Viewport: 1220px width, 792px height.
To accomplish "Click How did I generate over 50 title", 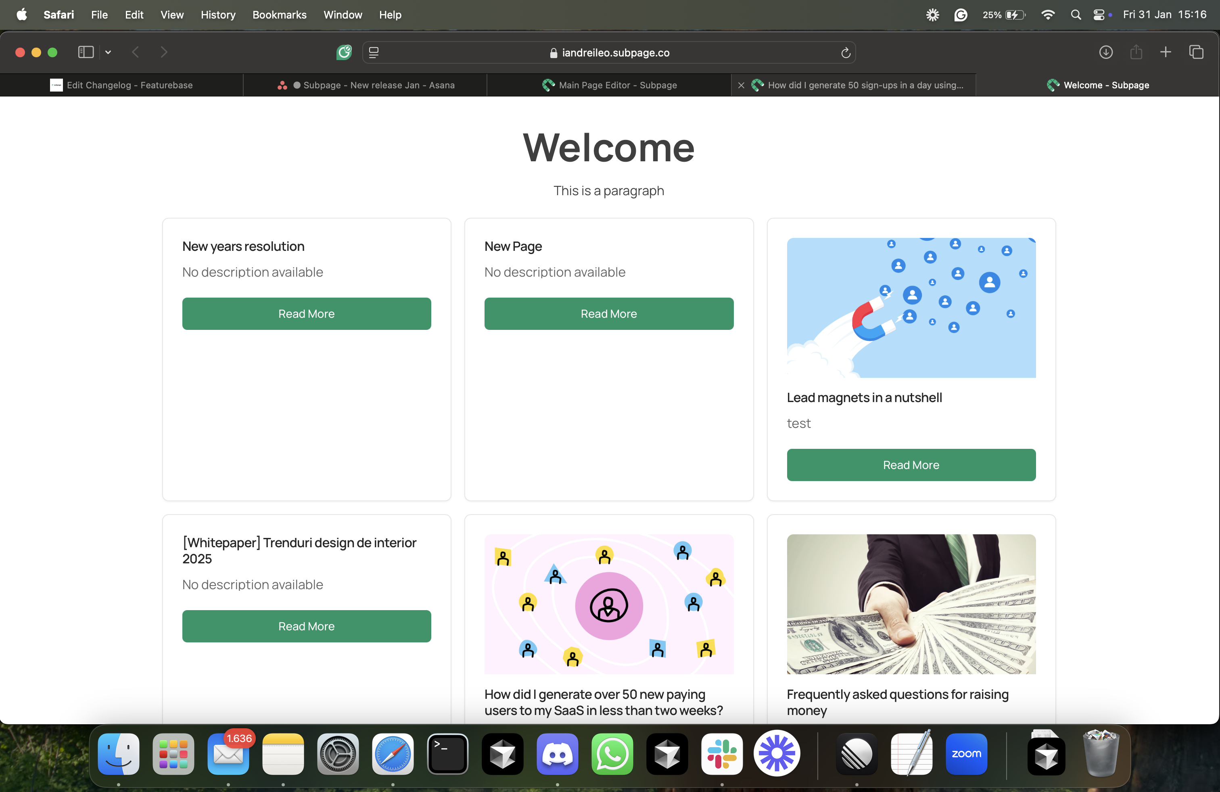I will point(603,702).
